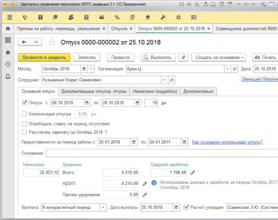Screen dimensions: 278x220
Task: Open the gear administration section icon
Action: pyautogui.click(x=178, y=17)
